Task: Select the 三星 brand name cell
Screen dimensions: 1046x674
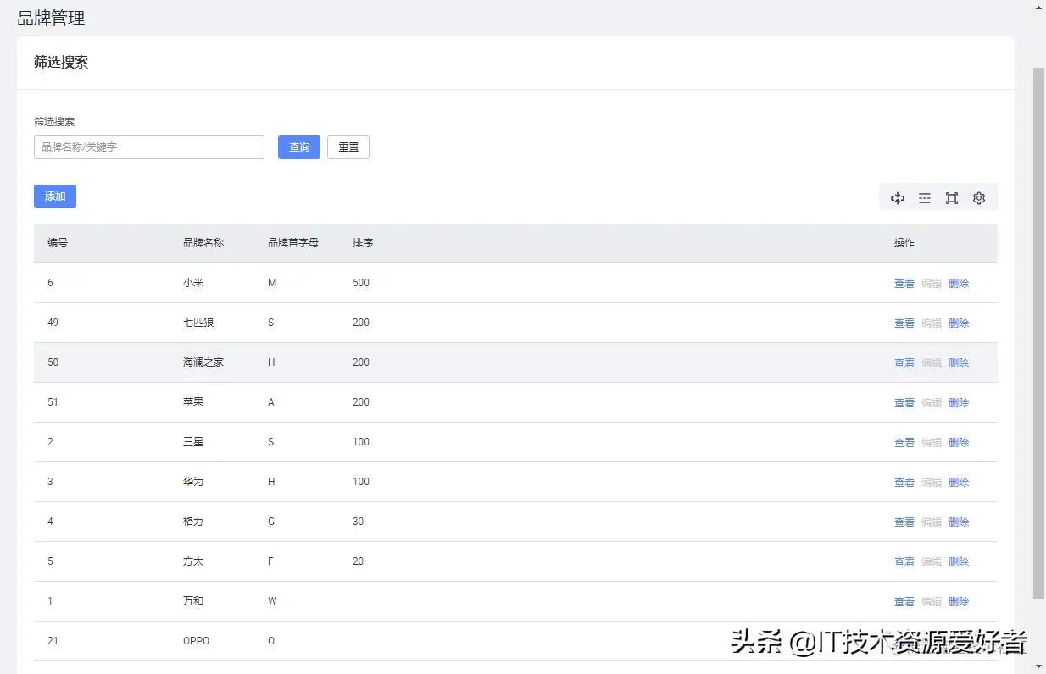Action: pos(193,442)
